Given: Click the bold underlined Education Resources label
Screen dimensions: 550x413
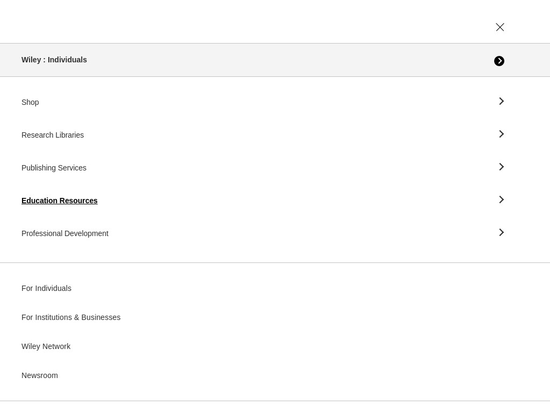Looking at the screenshot, I should pyautogui.click(x=59, y=201).
